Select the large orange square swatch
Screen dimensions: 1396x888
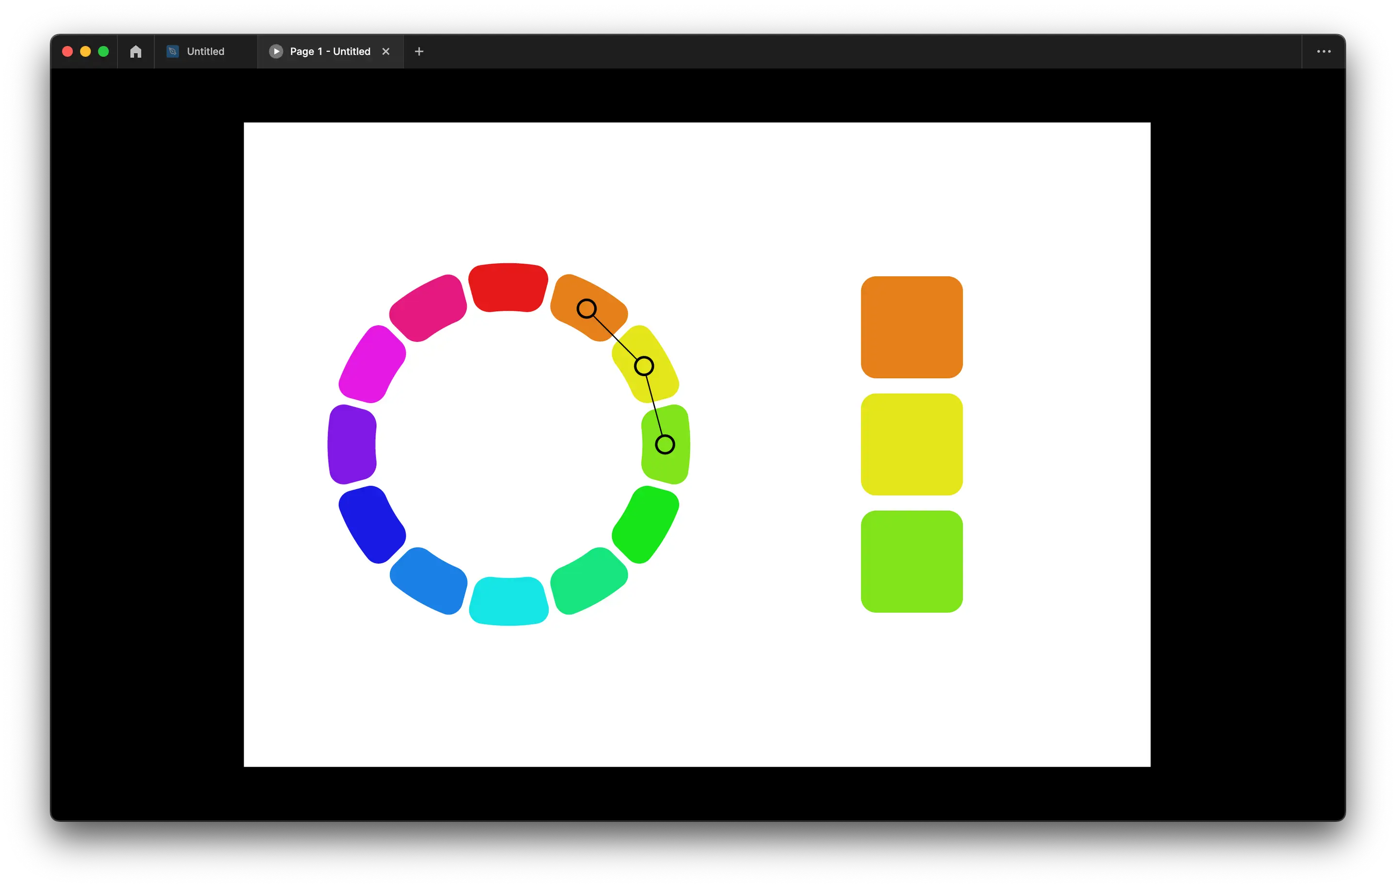[911, 328]
